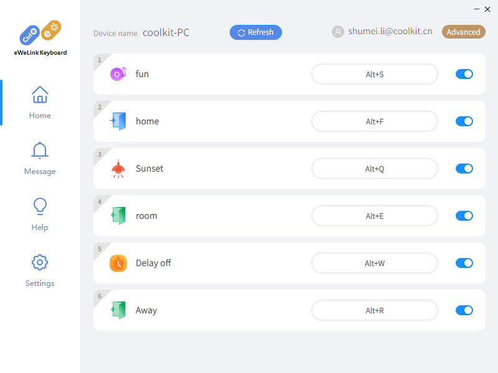The height and width of the screenshot is (373, 498).
Task: Toggle the Away scene switch
Action: 464,310
